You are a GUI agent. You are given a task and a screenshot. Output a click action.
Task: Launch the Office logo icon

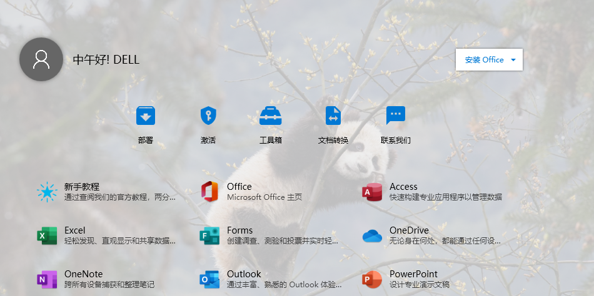[x=209, y=192]
